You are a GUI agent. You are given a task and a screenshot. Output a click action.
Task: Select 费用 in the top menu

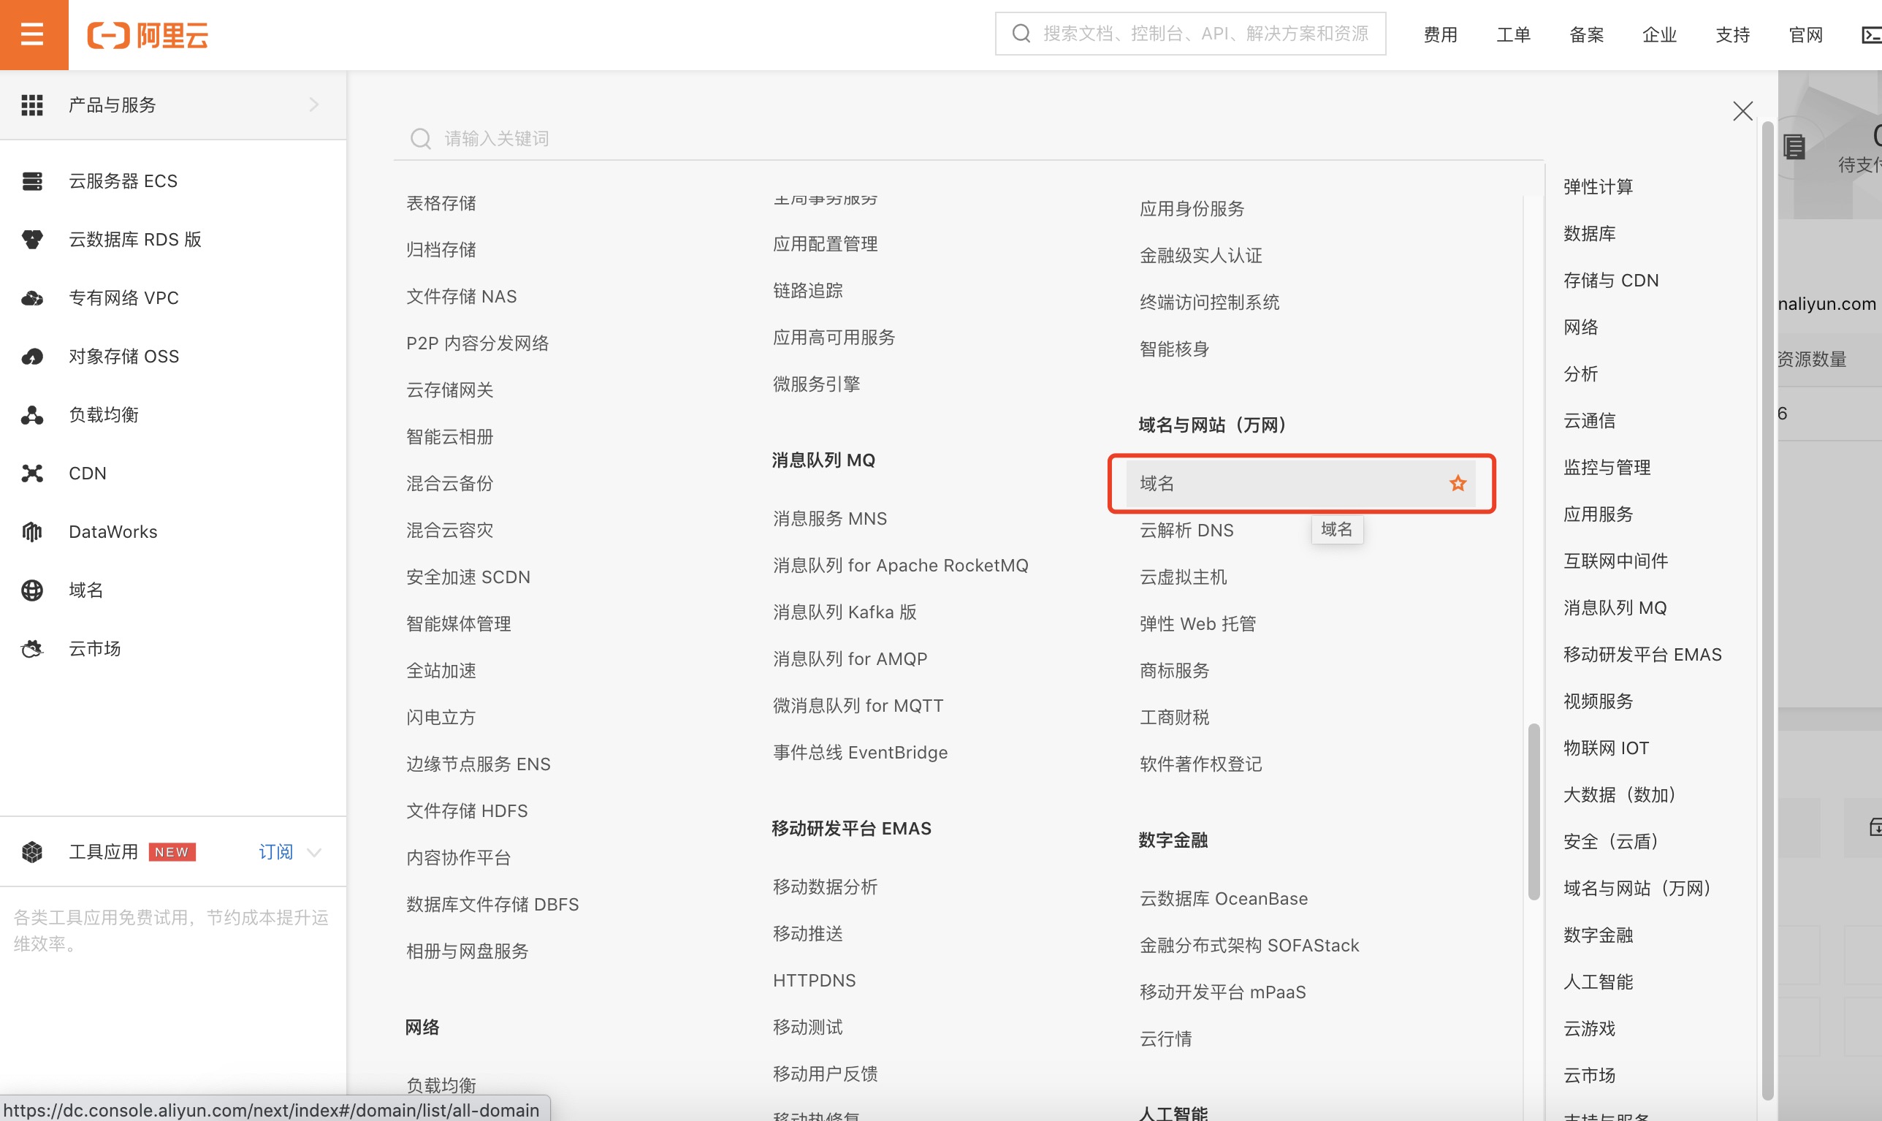[1439, 34]
